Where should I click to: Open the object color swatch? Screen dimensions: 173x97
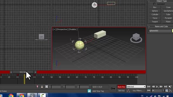pyautogui.click(x=172, y=31)
